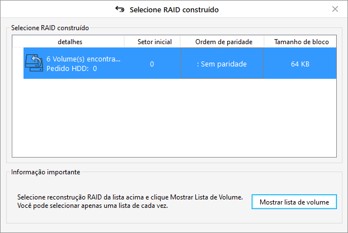Close the Selecione RAID construído dialog
Image resolution: width=348 pixels, height=233 pixels.
pos(335,9)
